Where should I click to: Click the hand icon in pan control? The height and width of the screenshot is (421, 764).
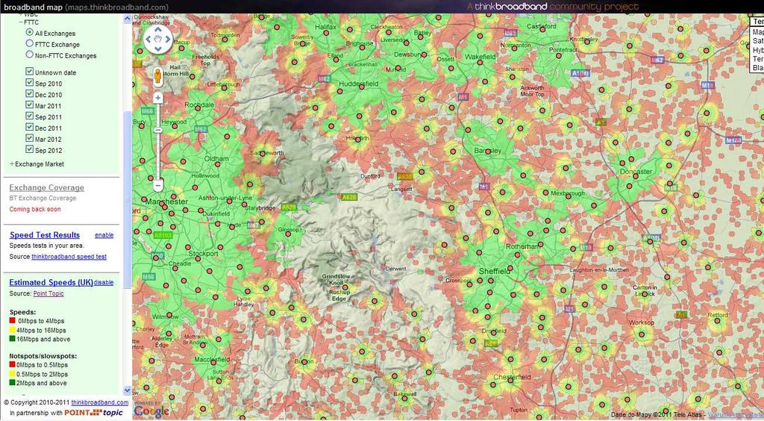click(158, 39)
